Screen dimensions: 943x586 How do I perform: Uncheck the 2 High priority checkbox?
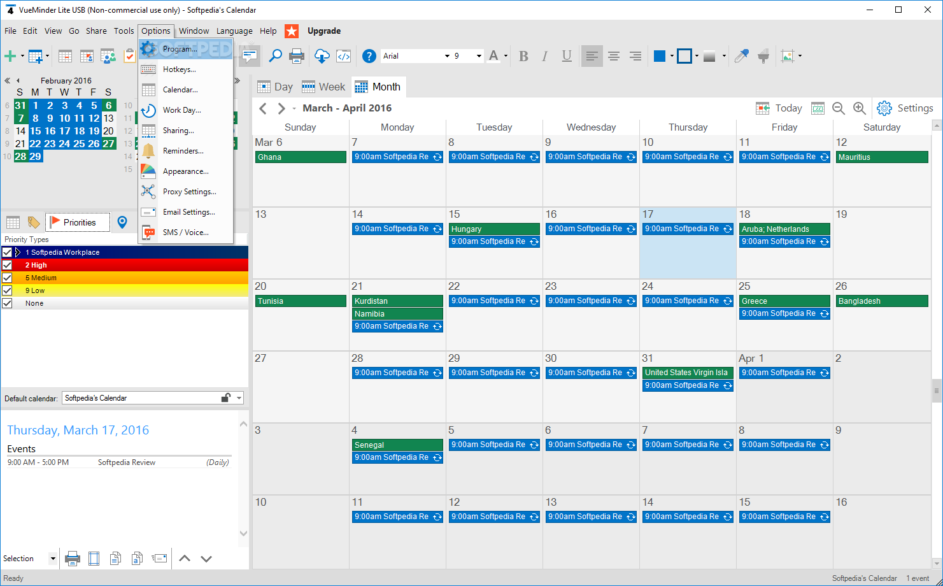[7, 265]
